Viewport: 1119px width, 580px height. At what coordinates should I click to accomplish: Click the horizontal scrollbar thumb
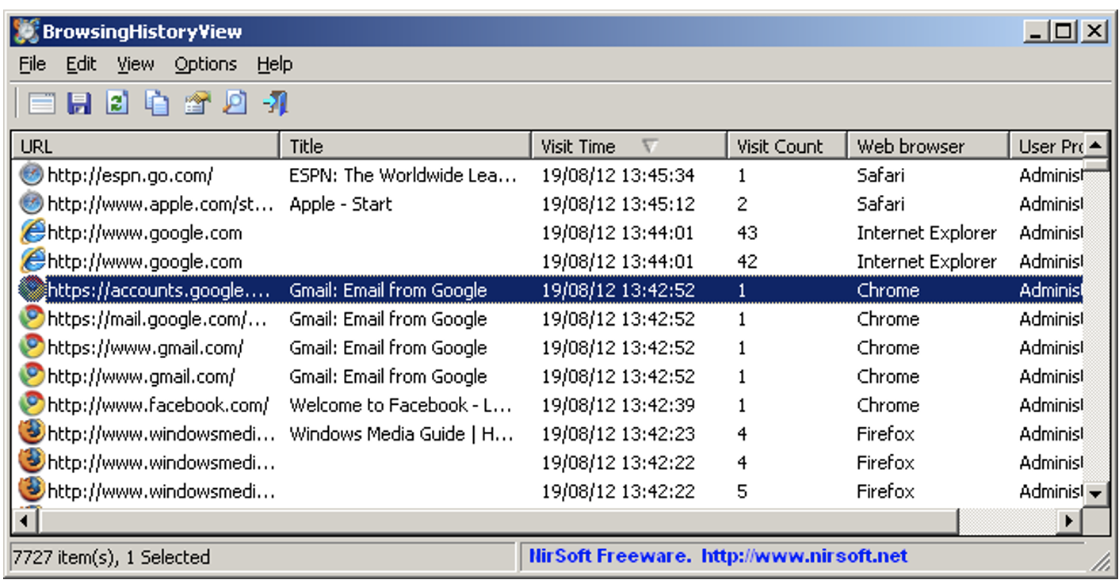point(497,521)
